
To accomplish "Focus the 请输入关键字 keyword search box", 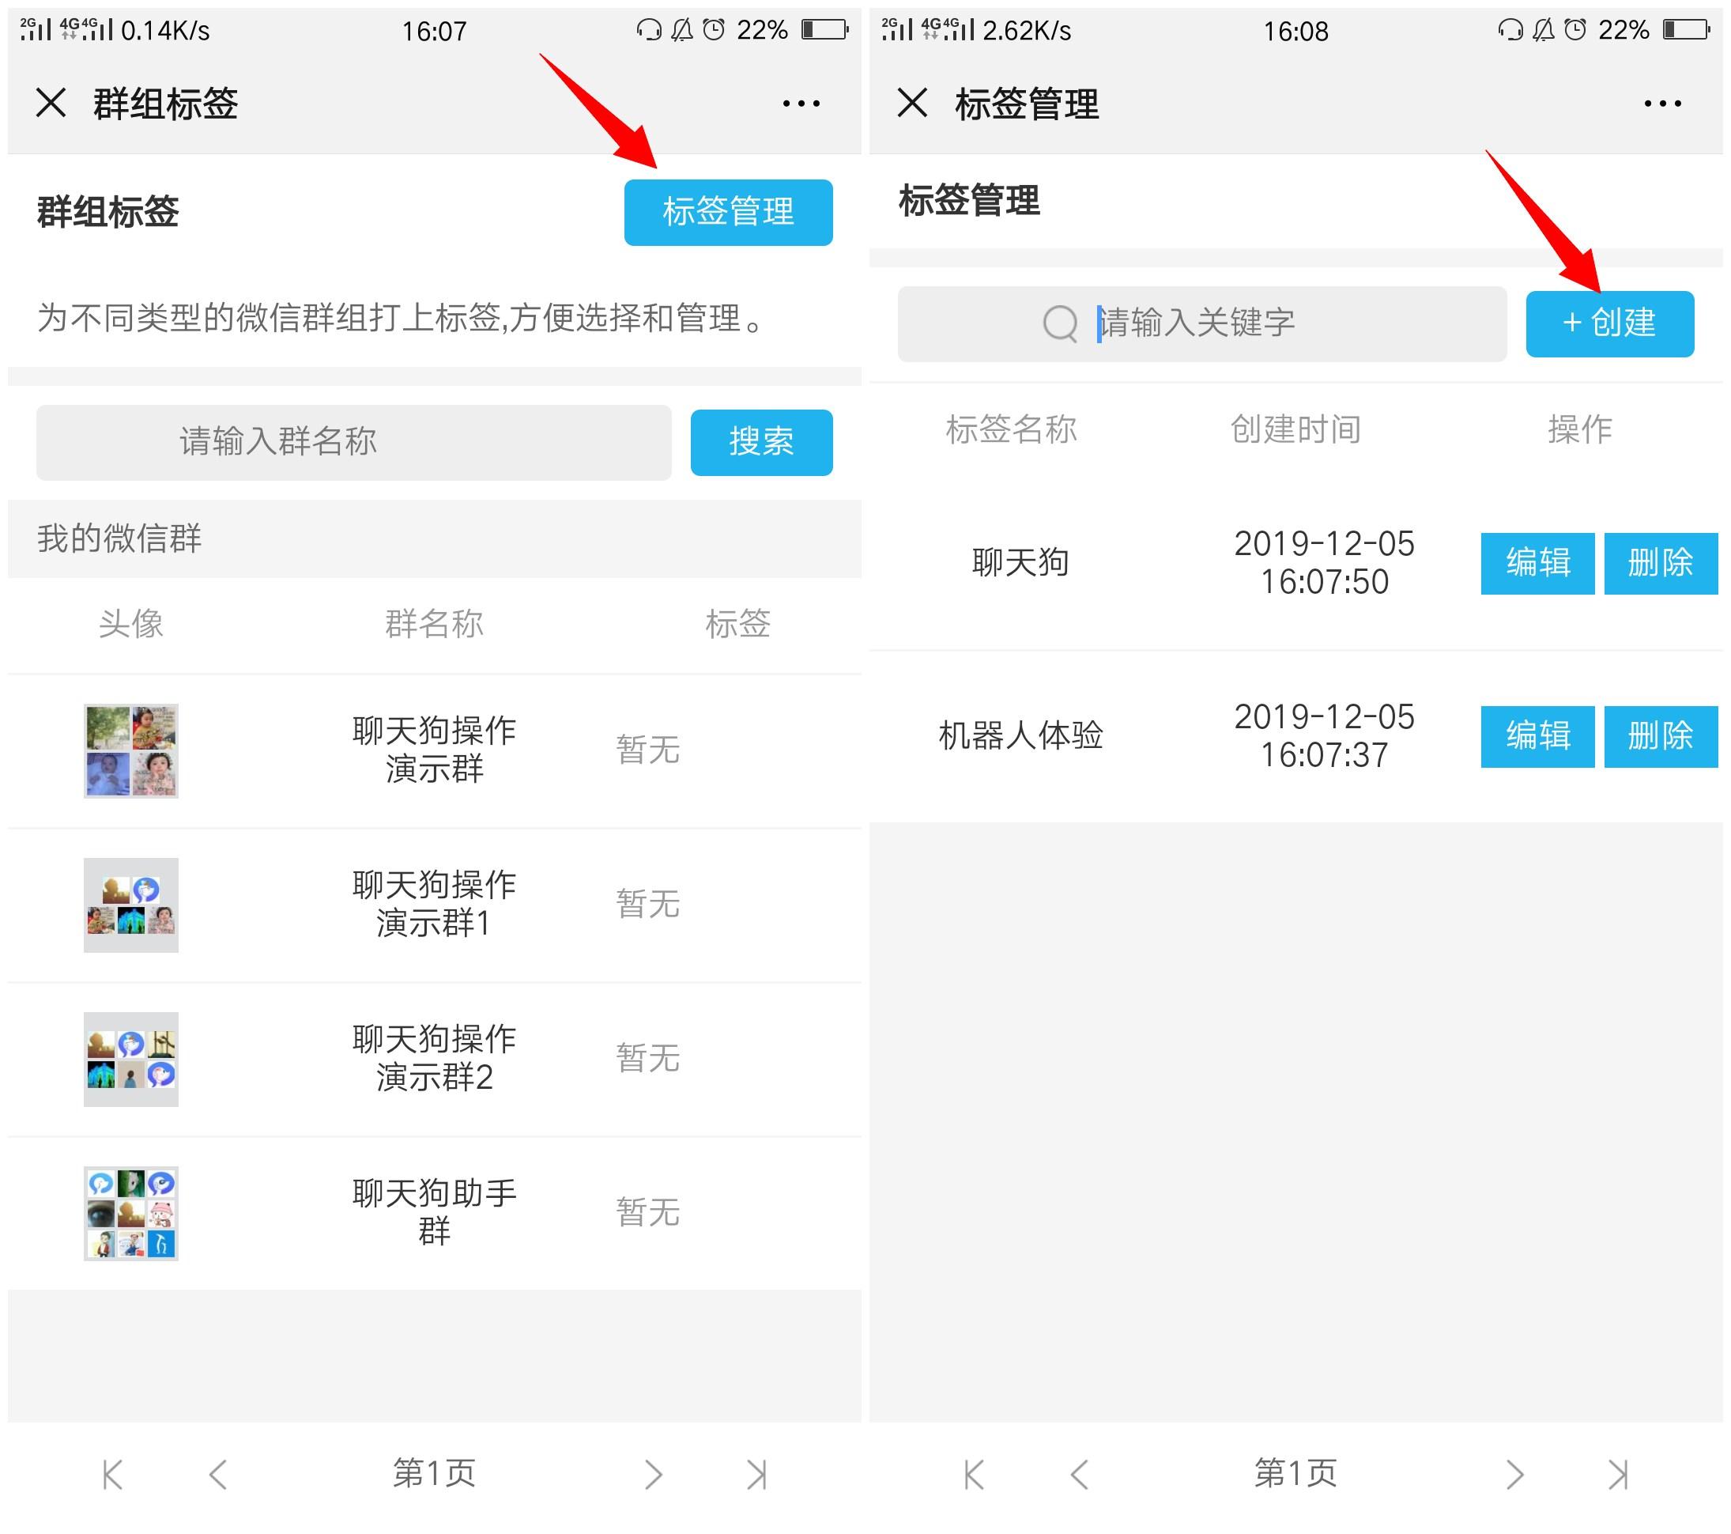I will click(x=1201, y=323).
